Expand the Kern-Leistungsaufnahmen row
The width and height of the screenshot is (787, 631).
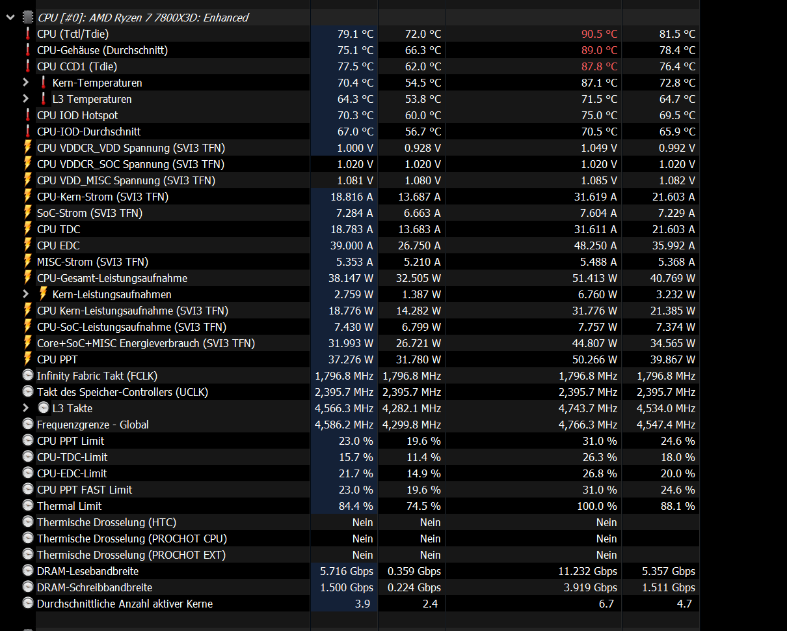(25, 294)
